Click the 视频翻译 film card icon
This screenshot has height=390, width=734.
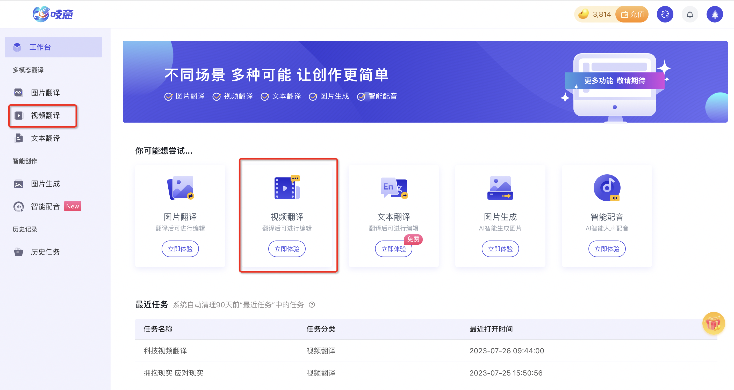(287, 187)
